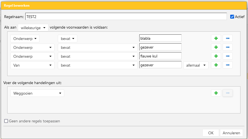This screenshot has width=248, height=139.
Task: Click the 'blabla' value text field
Action: tap(160, 38)
